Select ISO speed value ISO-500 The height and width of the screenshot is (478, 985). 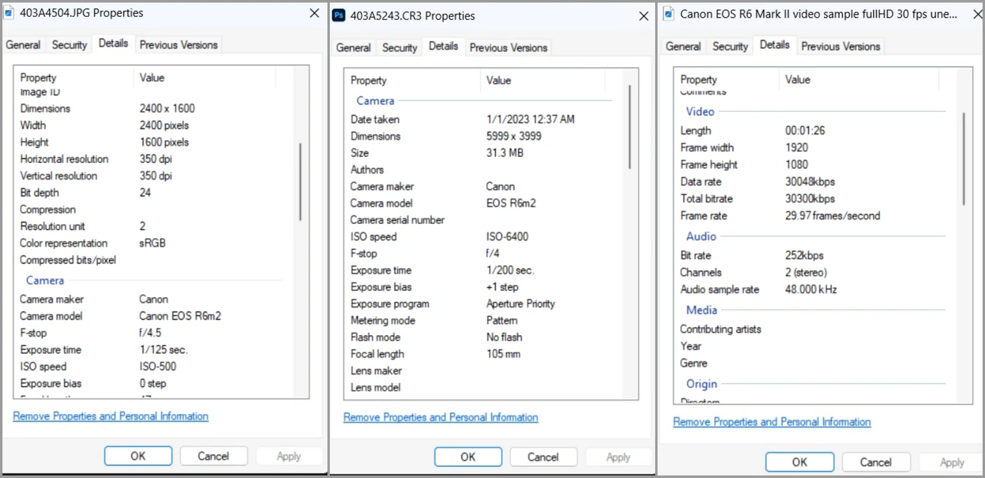tap(158, 367)
